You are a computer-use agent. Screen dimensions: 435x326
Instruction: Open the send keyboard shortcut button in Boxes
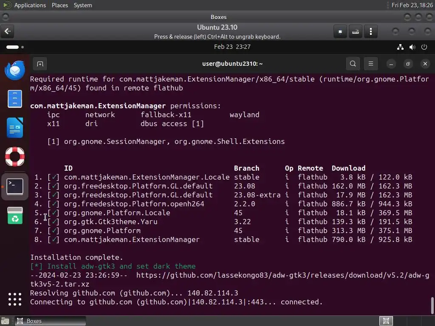(x=356, y=31)
